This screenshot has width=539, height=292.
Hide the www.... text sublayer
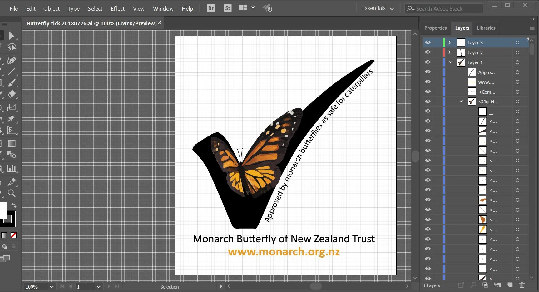(428, 82)
